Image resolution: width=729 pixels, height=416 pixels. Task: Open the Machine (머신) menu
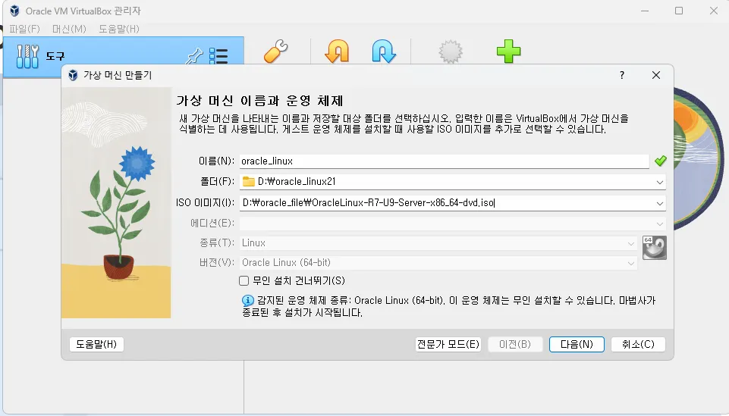pyautogui.click(x=69, y=29)
